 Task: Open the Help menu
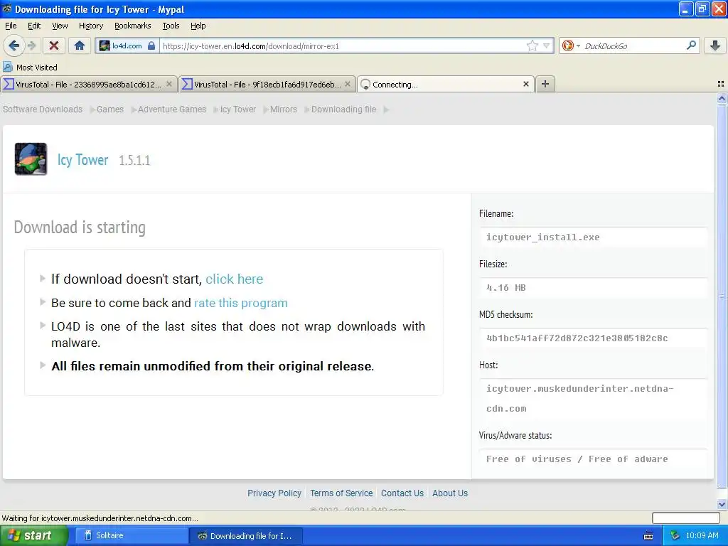(x=198, y=26)
